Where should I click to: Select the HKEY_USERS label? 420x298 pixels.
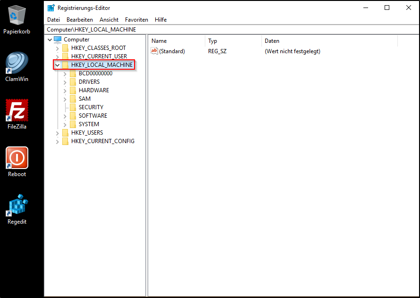(x=87, y=133)
